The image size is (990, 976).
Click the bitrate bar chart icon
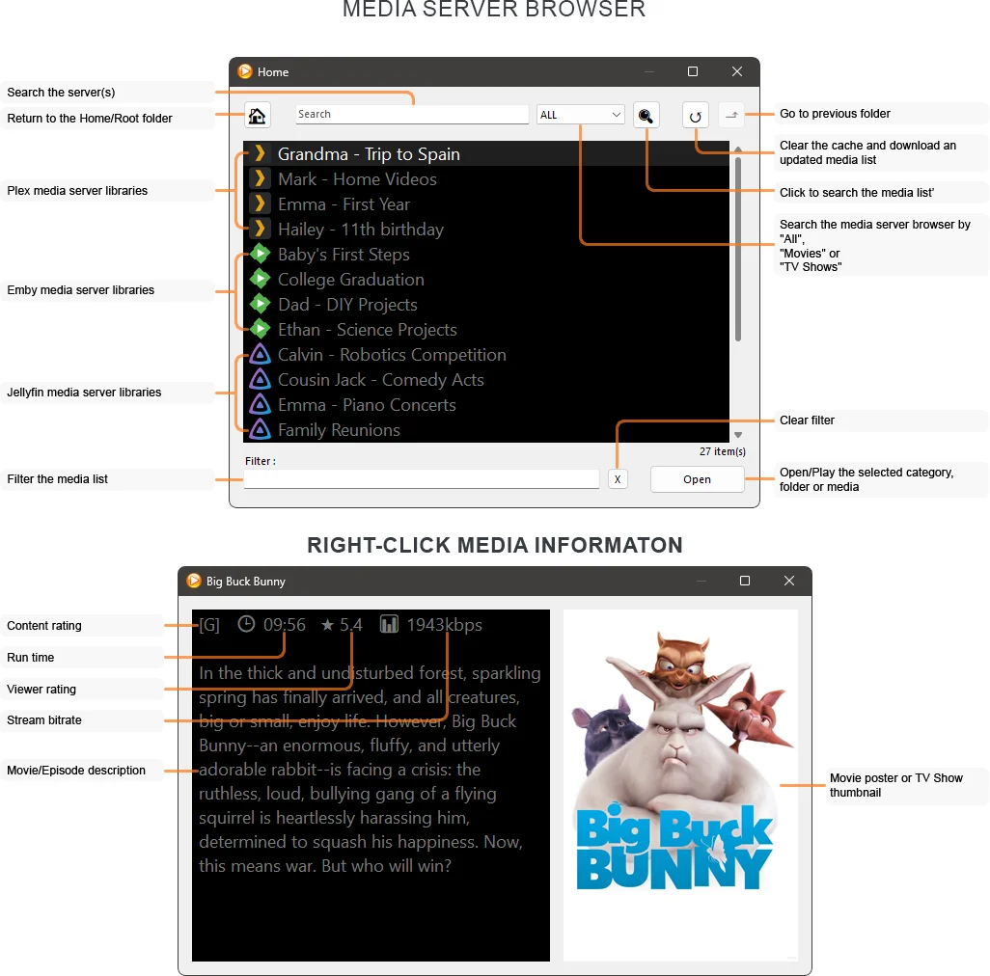coord(389,624)
